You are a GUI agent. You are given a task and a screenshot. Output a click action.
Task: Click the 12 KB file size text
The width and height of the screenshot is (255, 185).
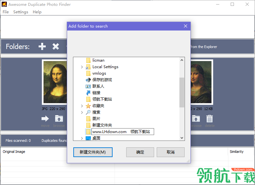pyautogui.click(x=208, y=109)
